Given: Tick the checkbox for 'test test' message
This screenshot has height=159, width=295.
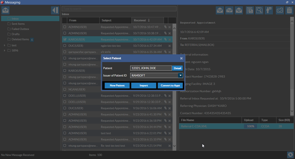Looking at the screenshot, I should [x=65, y=133].
